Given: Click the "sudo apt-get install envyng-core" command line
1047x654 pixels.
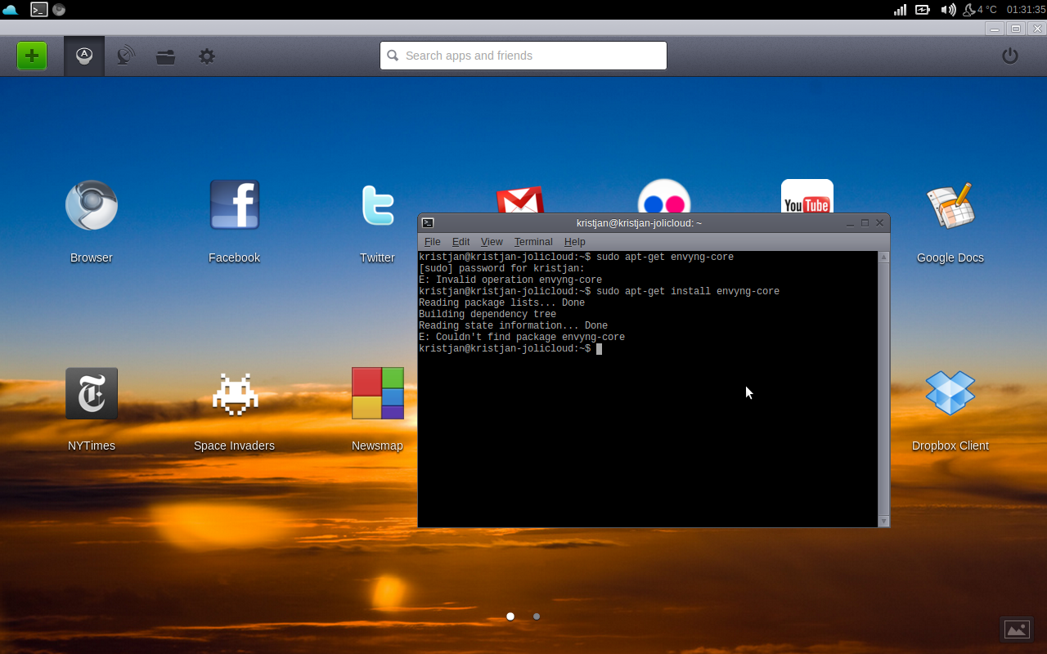Looking at the screenshot, I should (x=688, y=291).
